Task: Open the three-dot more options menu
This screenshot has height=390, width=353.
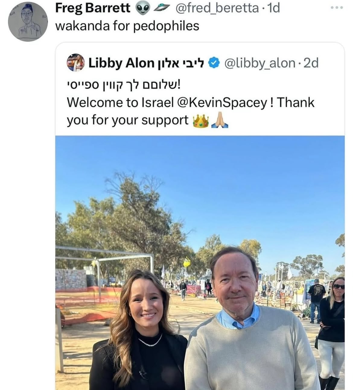Action: tap(337, 8)
